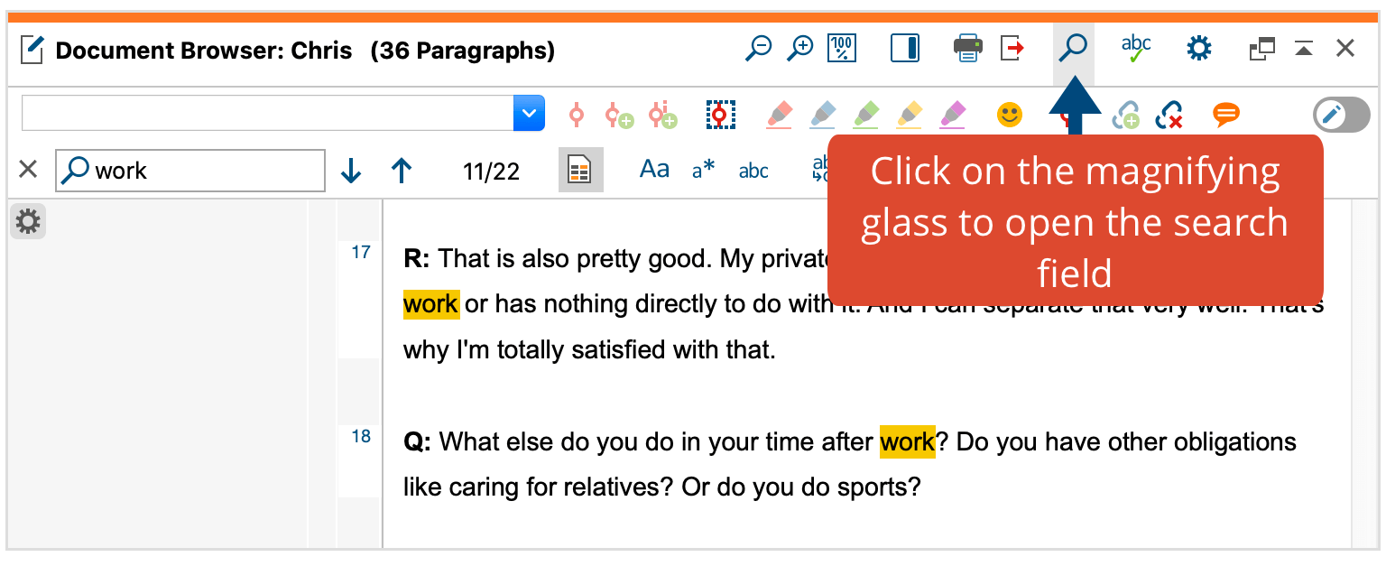Select paragraph number 18
Viewport: 1386px width, 566px height.
coord(361,437)
